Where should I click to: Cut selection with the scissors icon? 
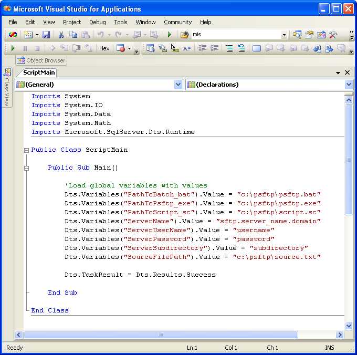click(61, 35)
